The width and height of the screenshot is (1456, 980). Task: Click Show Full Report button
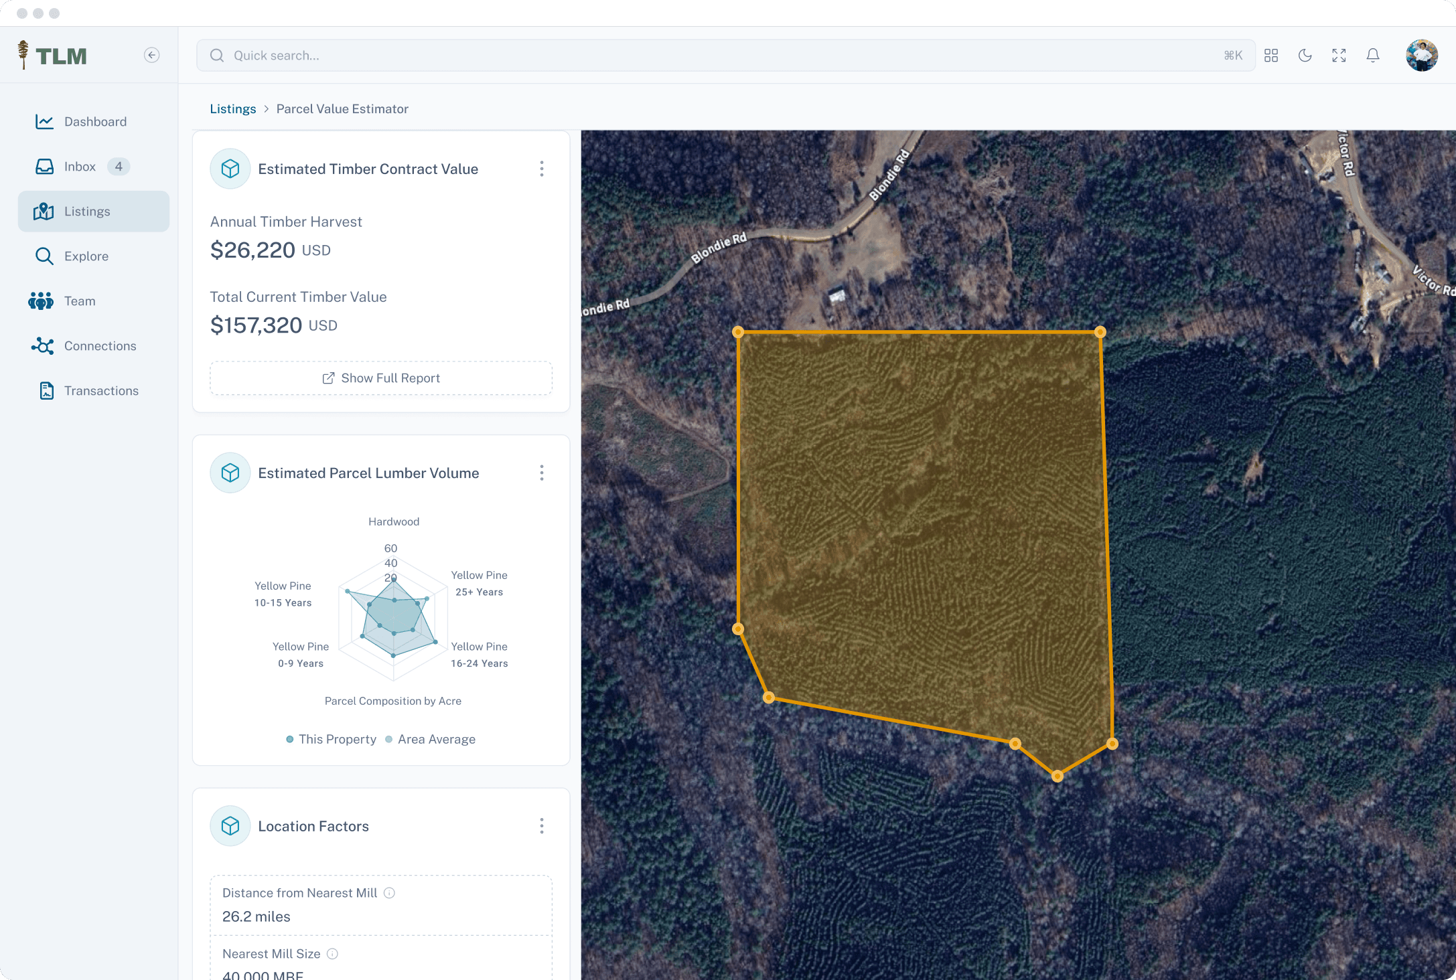tap(381, 378)
